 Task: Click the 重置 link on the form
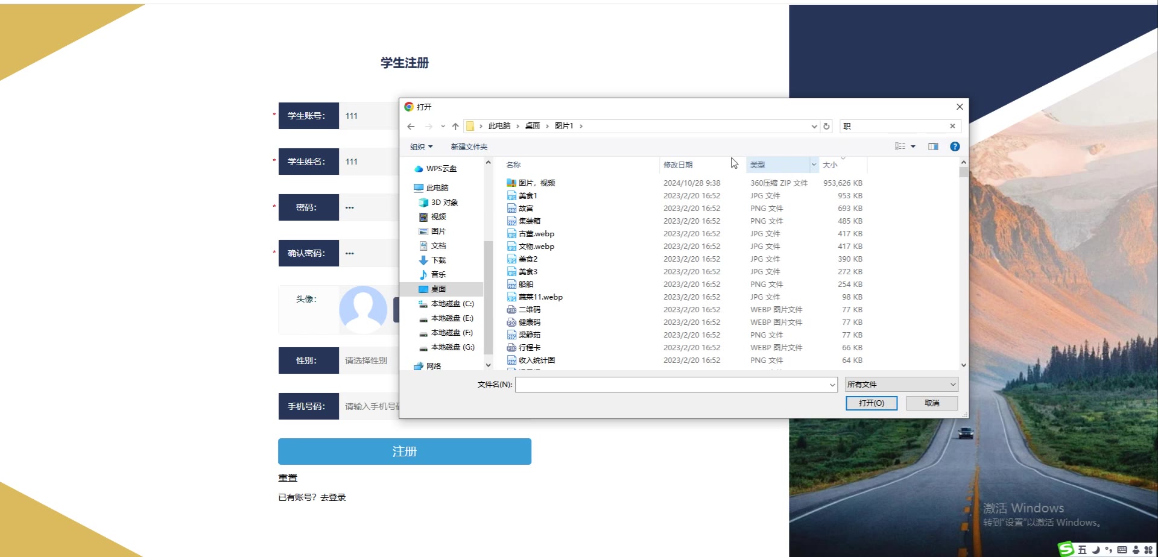coord(288,478)
